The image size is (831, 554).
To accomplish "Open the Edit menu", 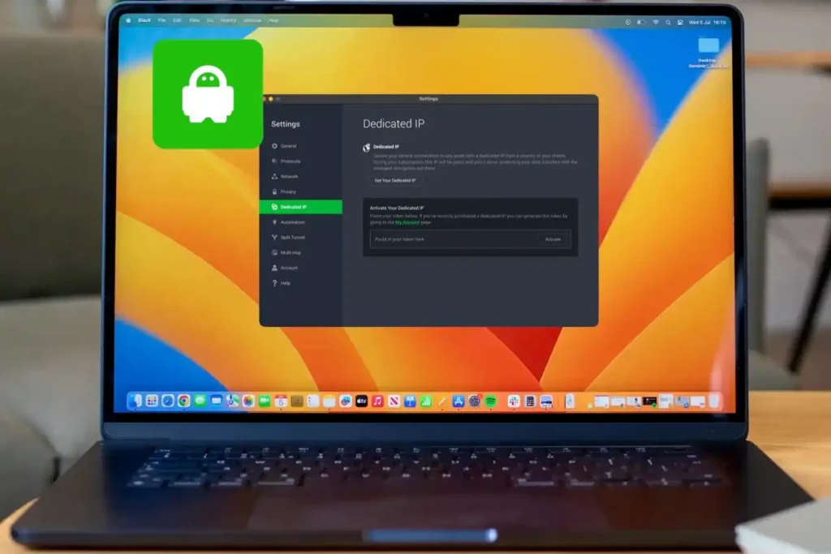I will [177, 20].
